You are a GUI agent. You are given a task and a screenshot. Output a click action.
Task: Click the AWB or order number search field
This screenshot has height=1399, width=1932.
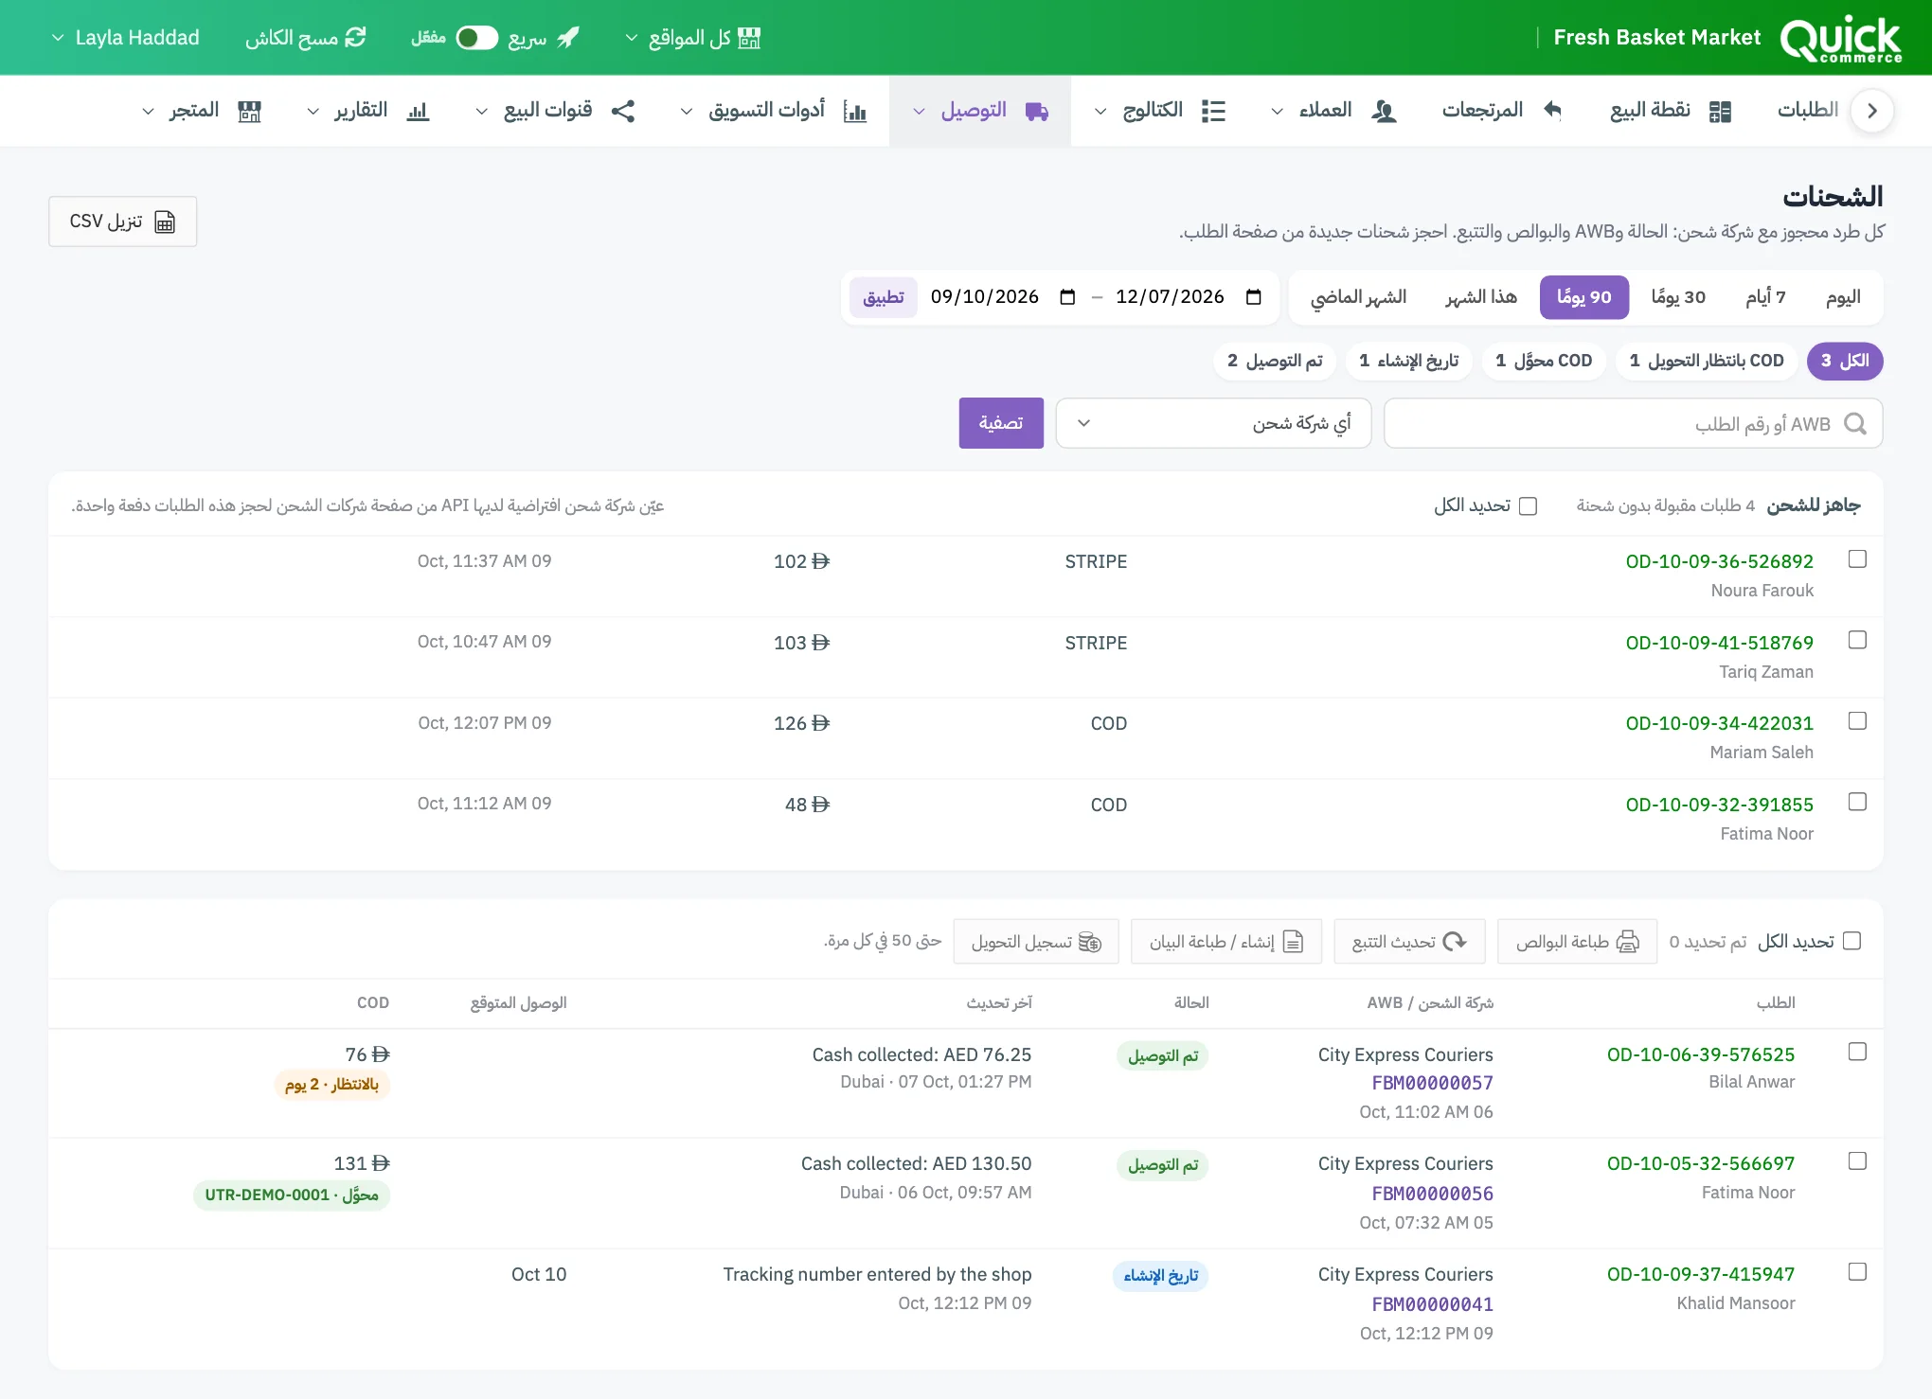coord(1633,423)
